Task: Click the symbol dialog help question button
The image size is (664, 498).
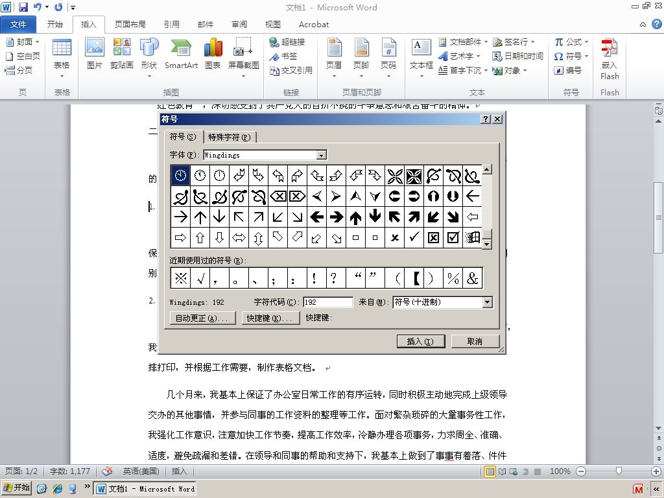Action: (x=486, y=119)
